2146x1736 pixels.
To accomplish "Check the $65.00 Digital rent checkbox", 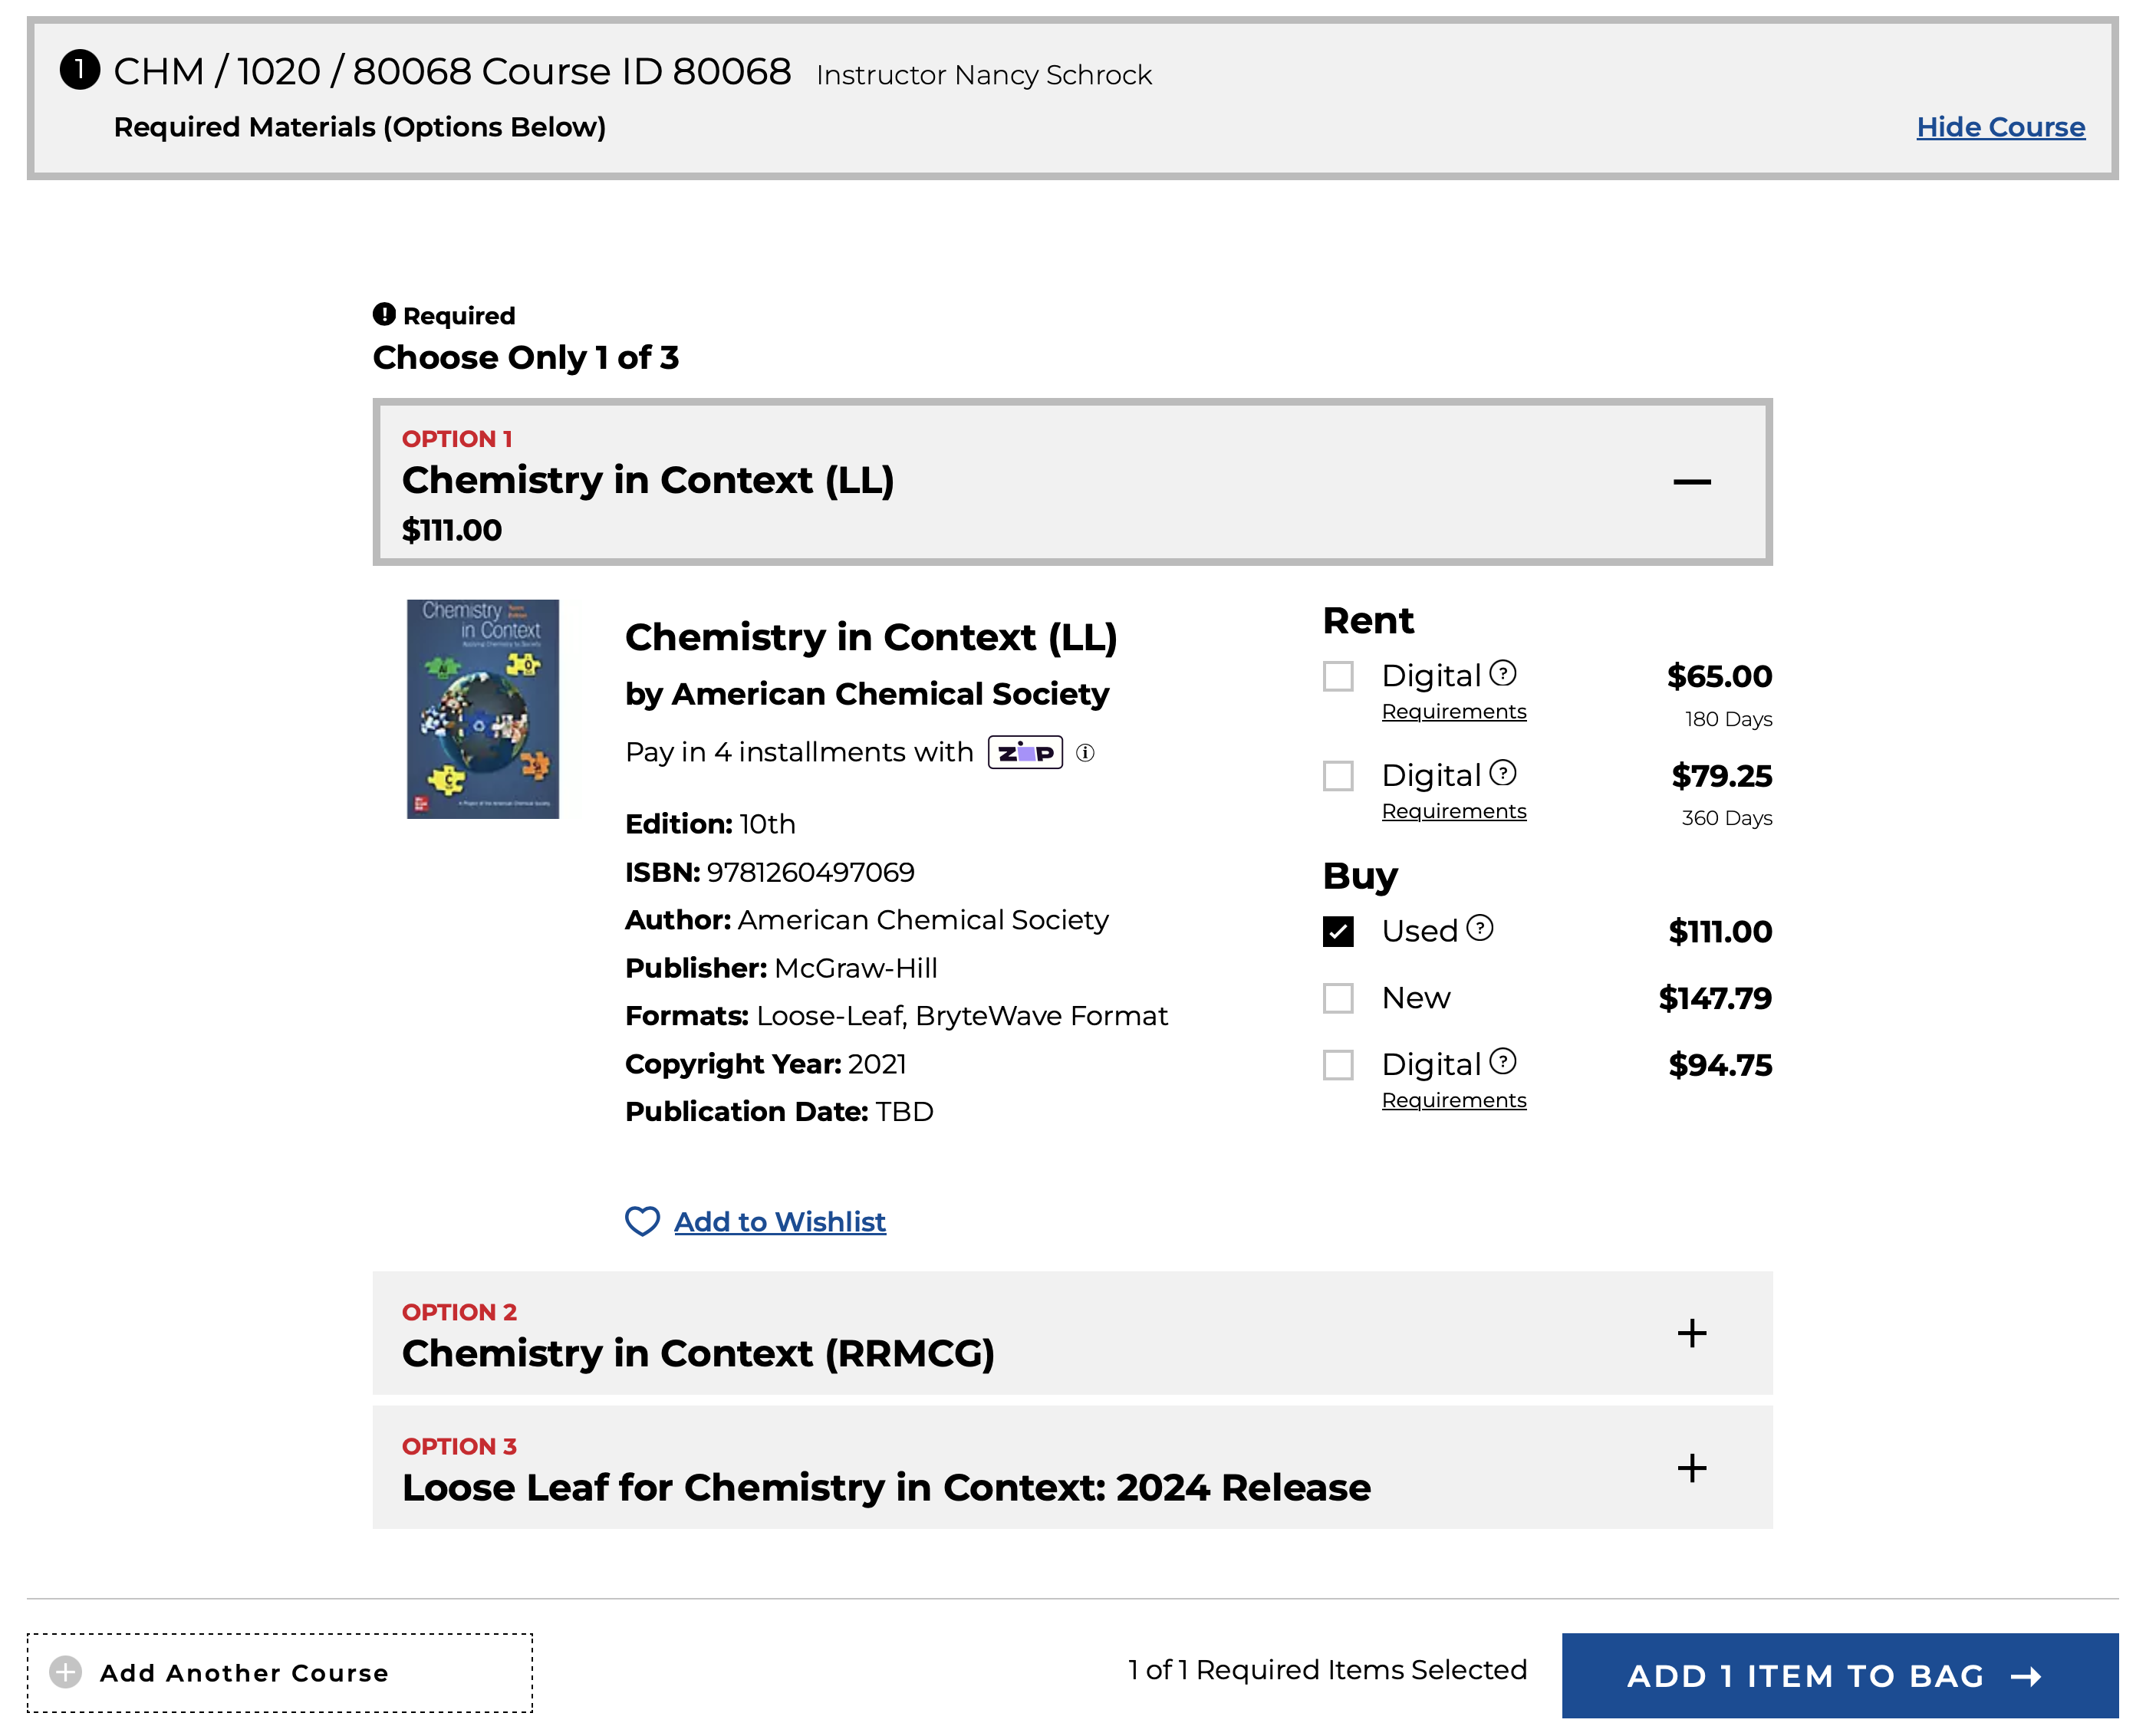I will tap(1338, 676).
